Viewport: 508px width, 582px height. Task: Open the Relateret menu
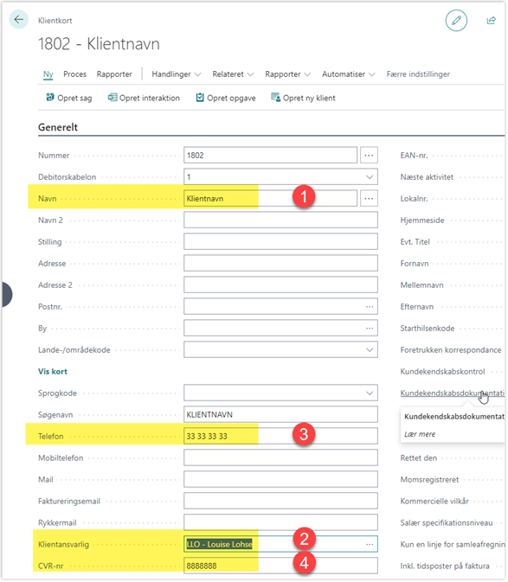(x=233, y=74)
